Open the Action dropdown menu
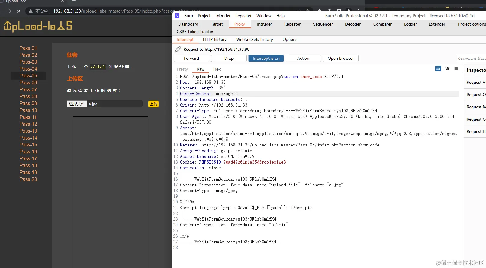Screen dimensions: 486x268 303,58
